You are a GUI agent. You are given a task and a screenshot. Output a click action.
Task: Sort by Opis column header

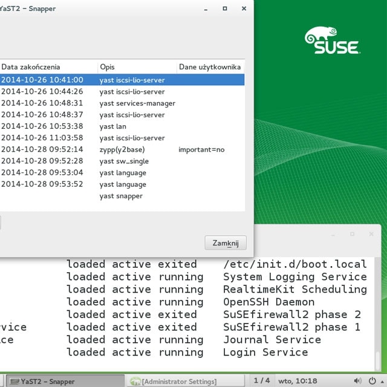coord(137,67)
